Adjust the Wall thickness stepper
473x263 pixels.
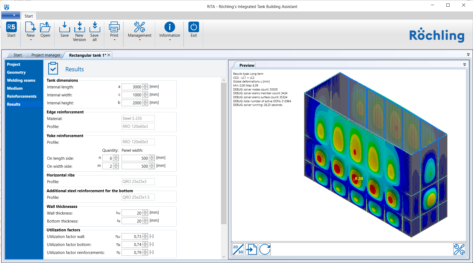[x=145, y=213]
